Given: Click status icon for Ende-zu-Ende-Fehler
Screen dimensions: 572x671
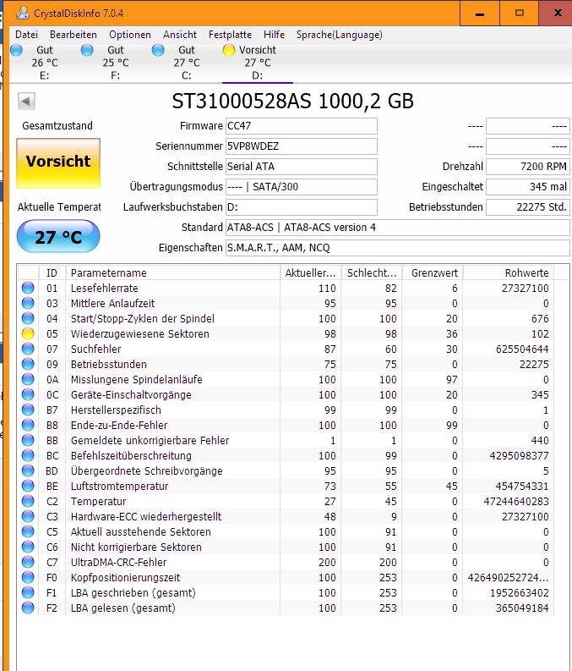Looking at the screenshot, I should pyautogui.click(x=28, y=425).
